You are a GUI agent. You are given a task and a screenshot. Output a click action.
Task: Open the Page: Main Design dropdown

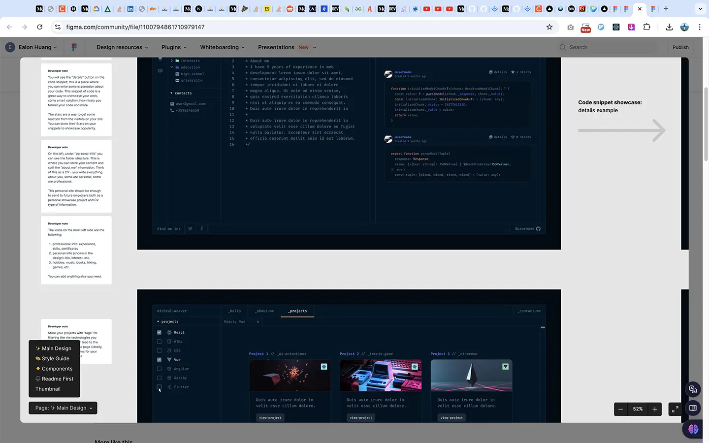(63, 408)
